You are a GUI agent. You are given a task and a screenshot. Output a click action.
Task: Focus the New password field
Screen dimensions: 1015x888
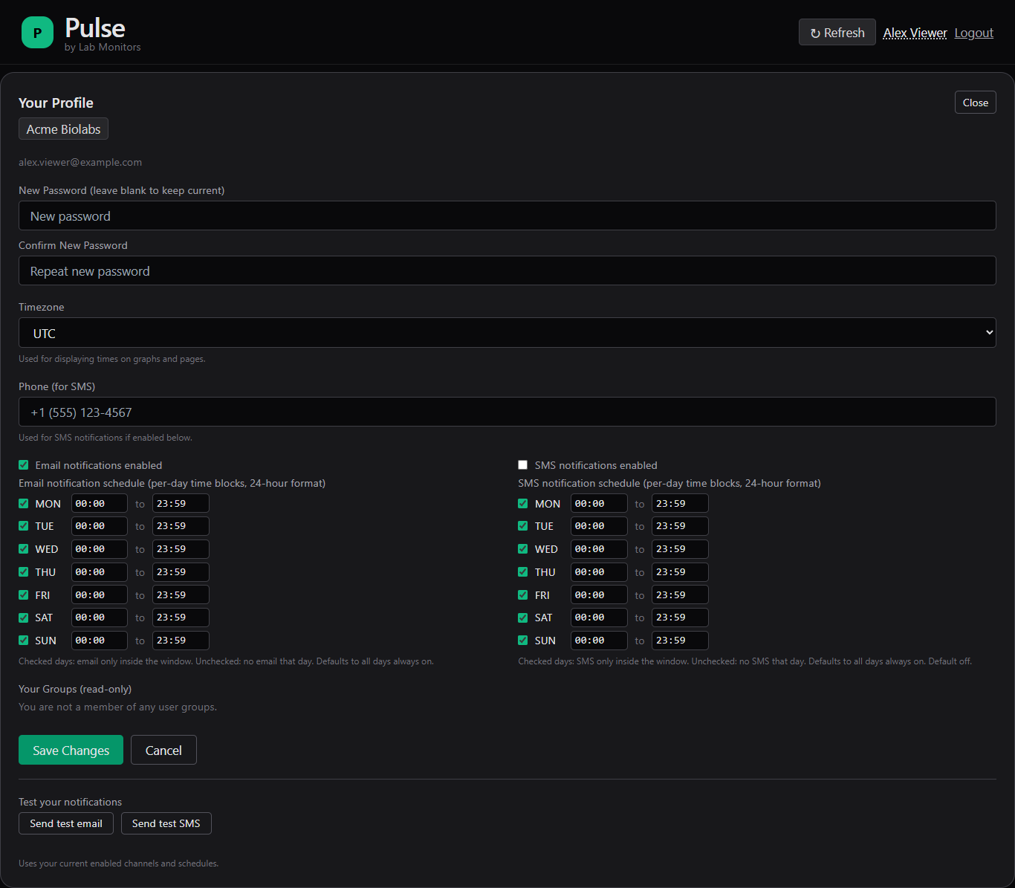tap(507, 216)
